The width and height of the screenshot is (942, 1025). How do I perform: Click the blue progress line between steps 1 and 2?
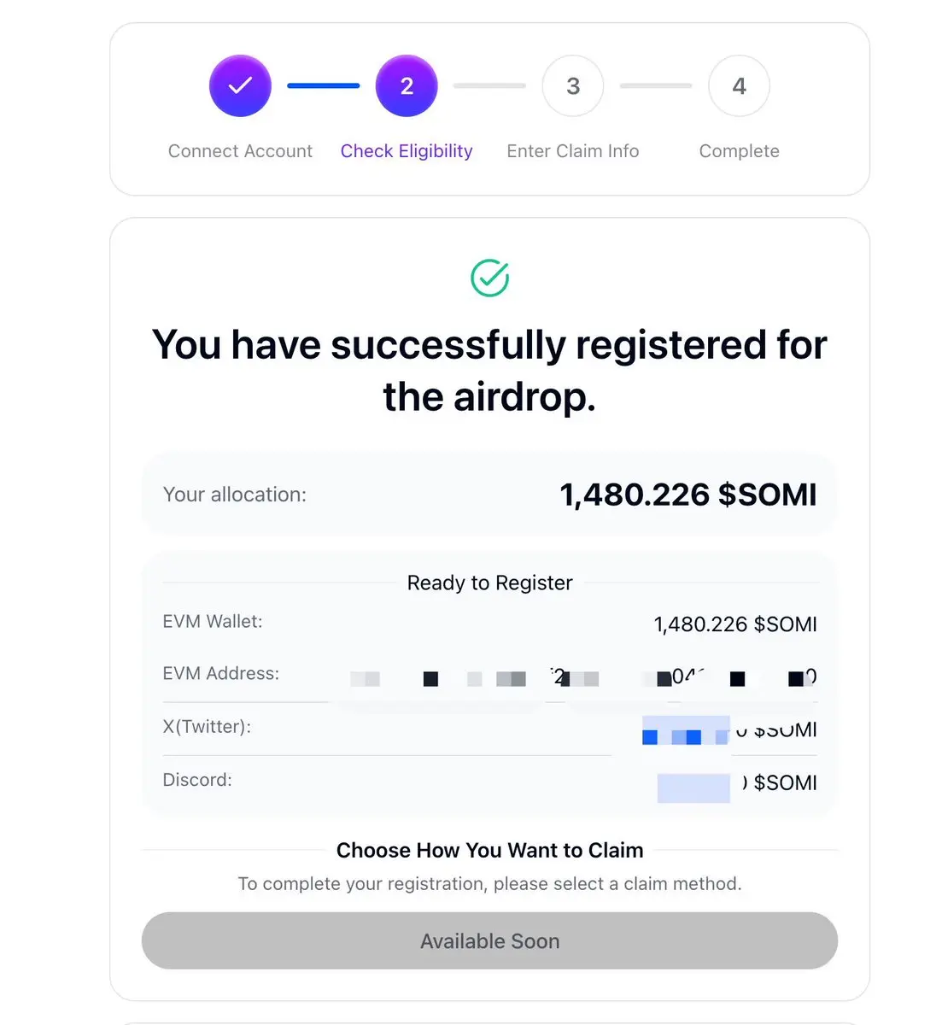click(324, 85)
